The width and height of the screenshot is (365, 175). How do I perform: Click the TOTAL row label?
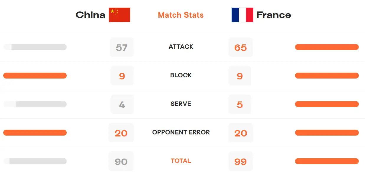click(181, 161)
